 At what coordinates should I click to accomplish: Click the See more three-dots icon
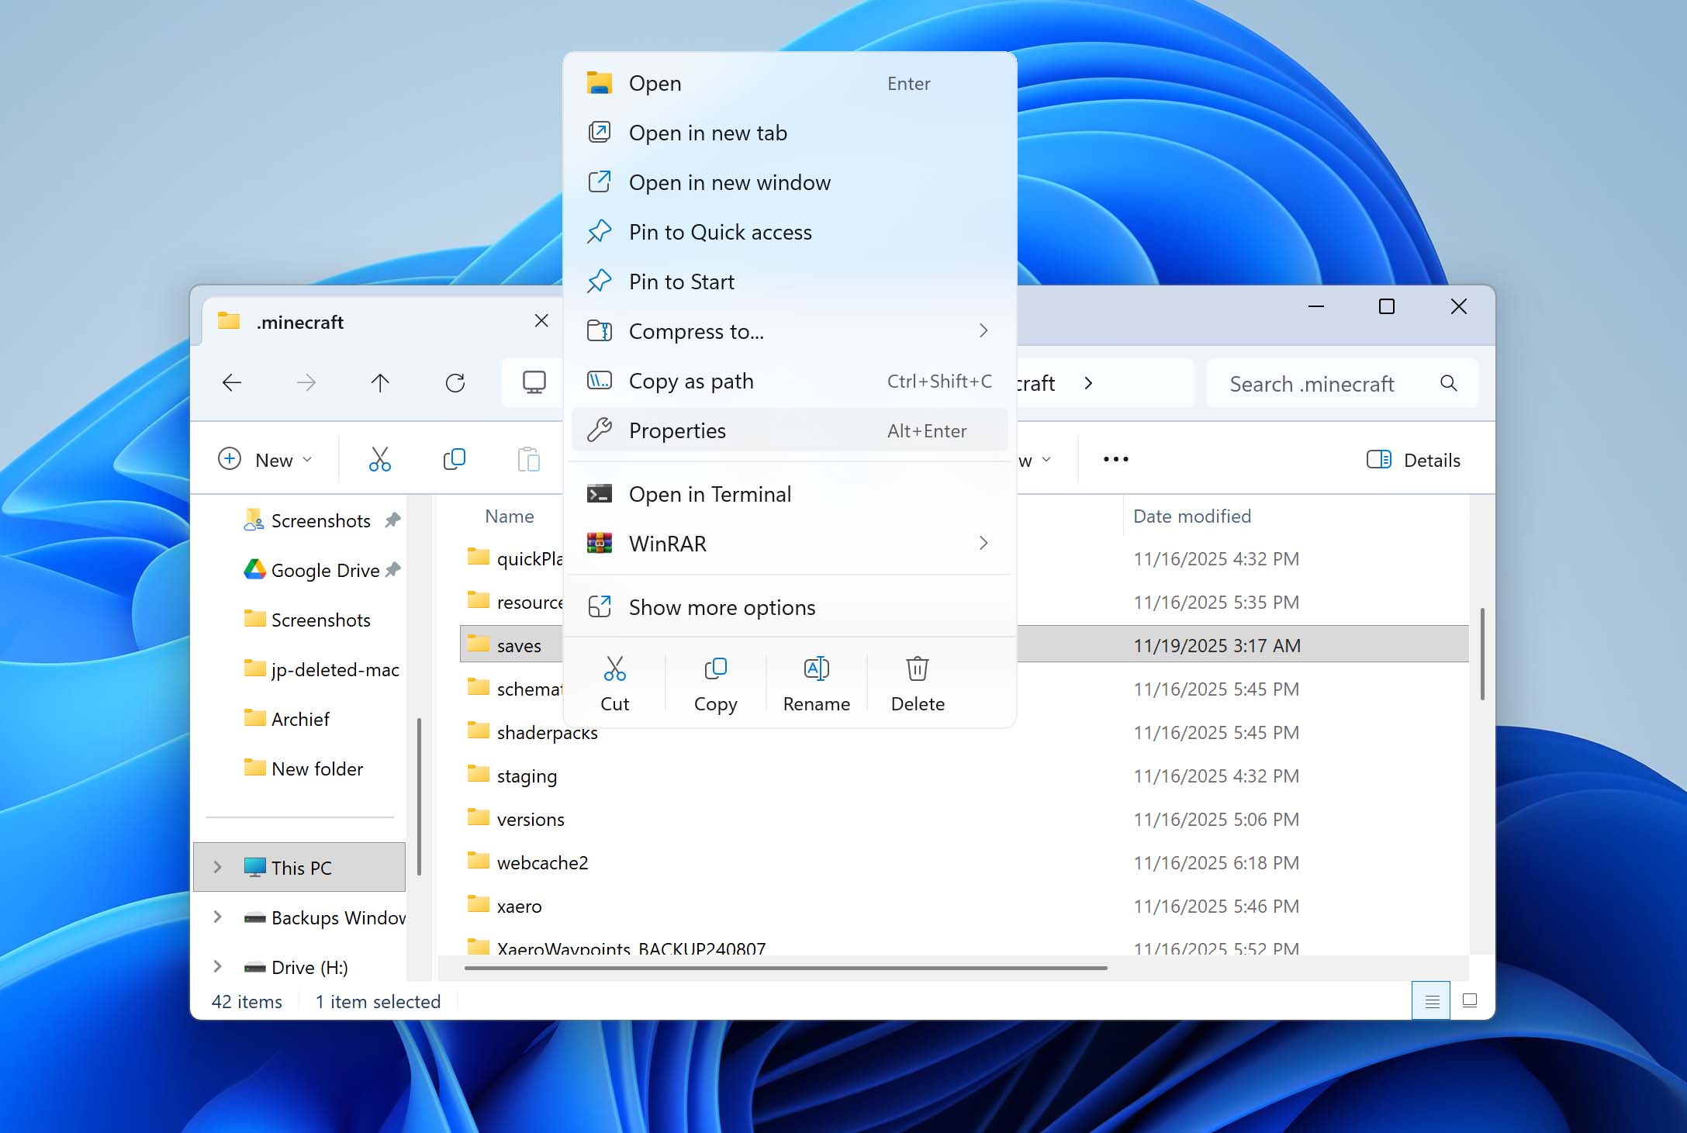[x=1115, y=459]
